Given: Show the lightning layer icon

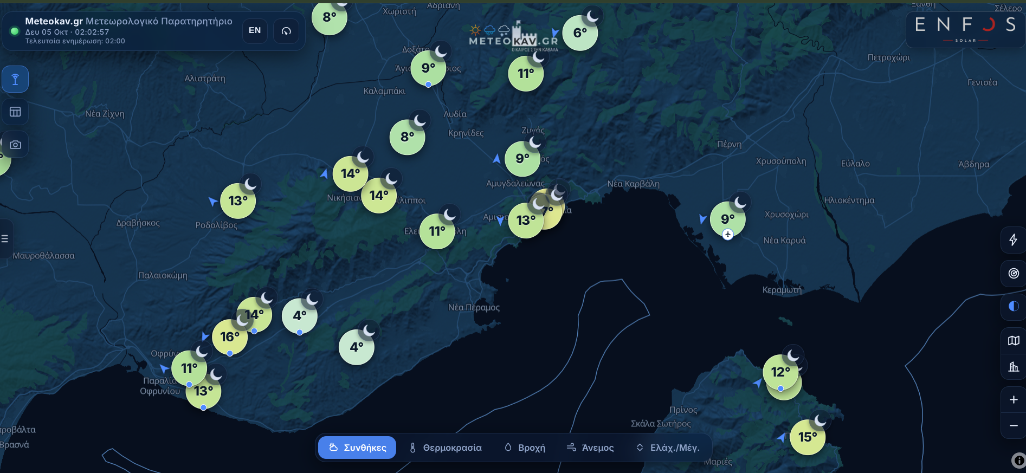Looking at the screenshot, I should [1013, 240].
